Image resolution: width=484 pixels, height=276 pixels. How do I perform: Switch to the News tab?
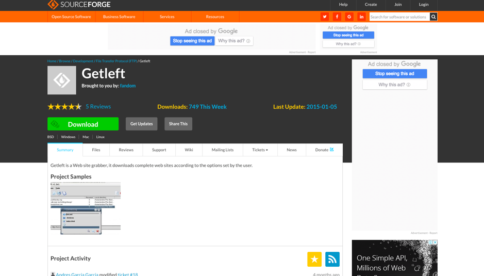click(292, 150)
